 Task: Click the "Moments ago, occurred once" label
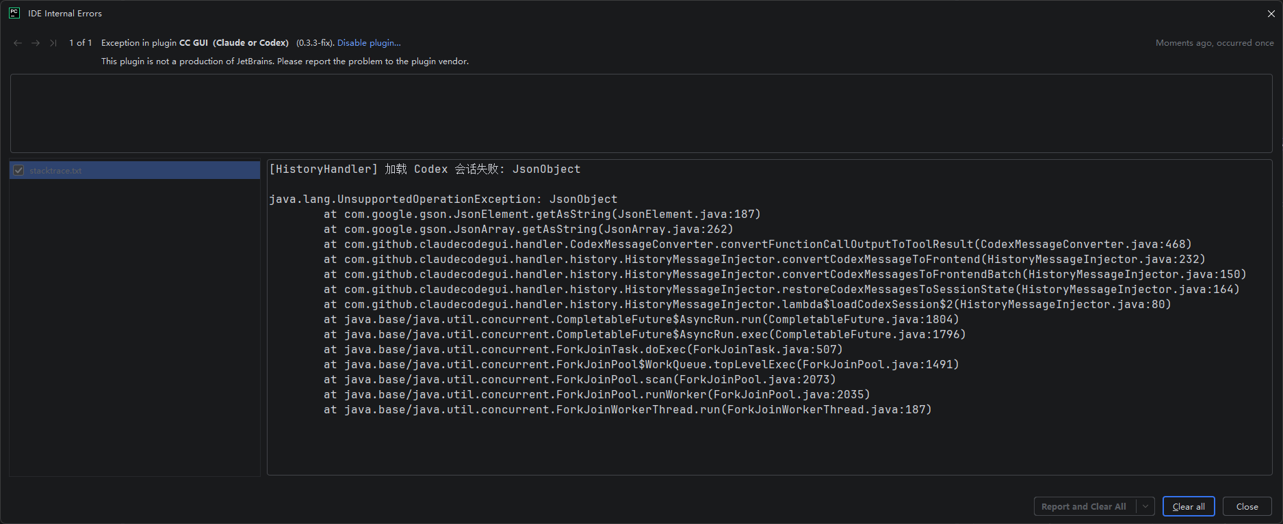[x=1215, y=42]
